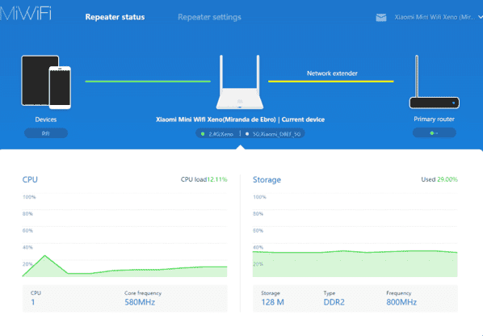Select the tablet and phone Devices icon

[46, 82]
